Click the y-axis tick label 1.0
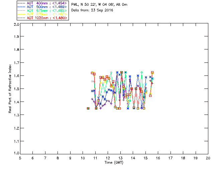This screenshot has height=171, width=214. click(x=16, y=153)
